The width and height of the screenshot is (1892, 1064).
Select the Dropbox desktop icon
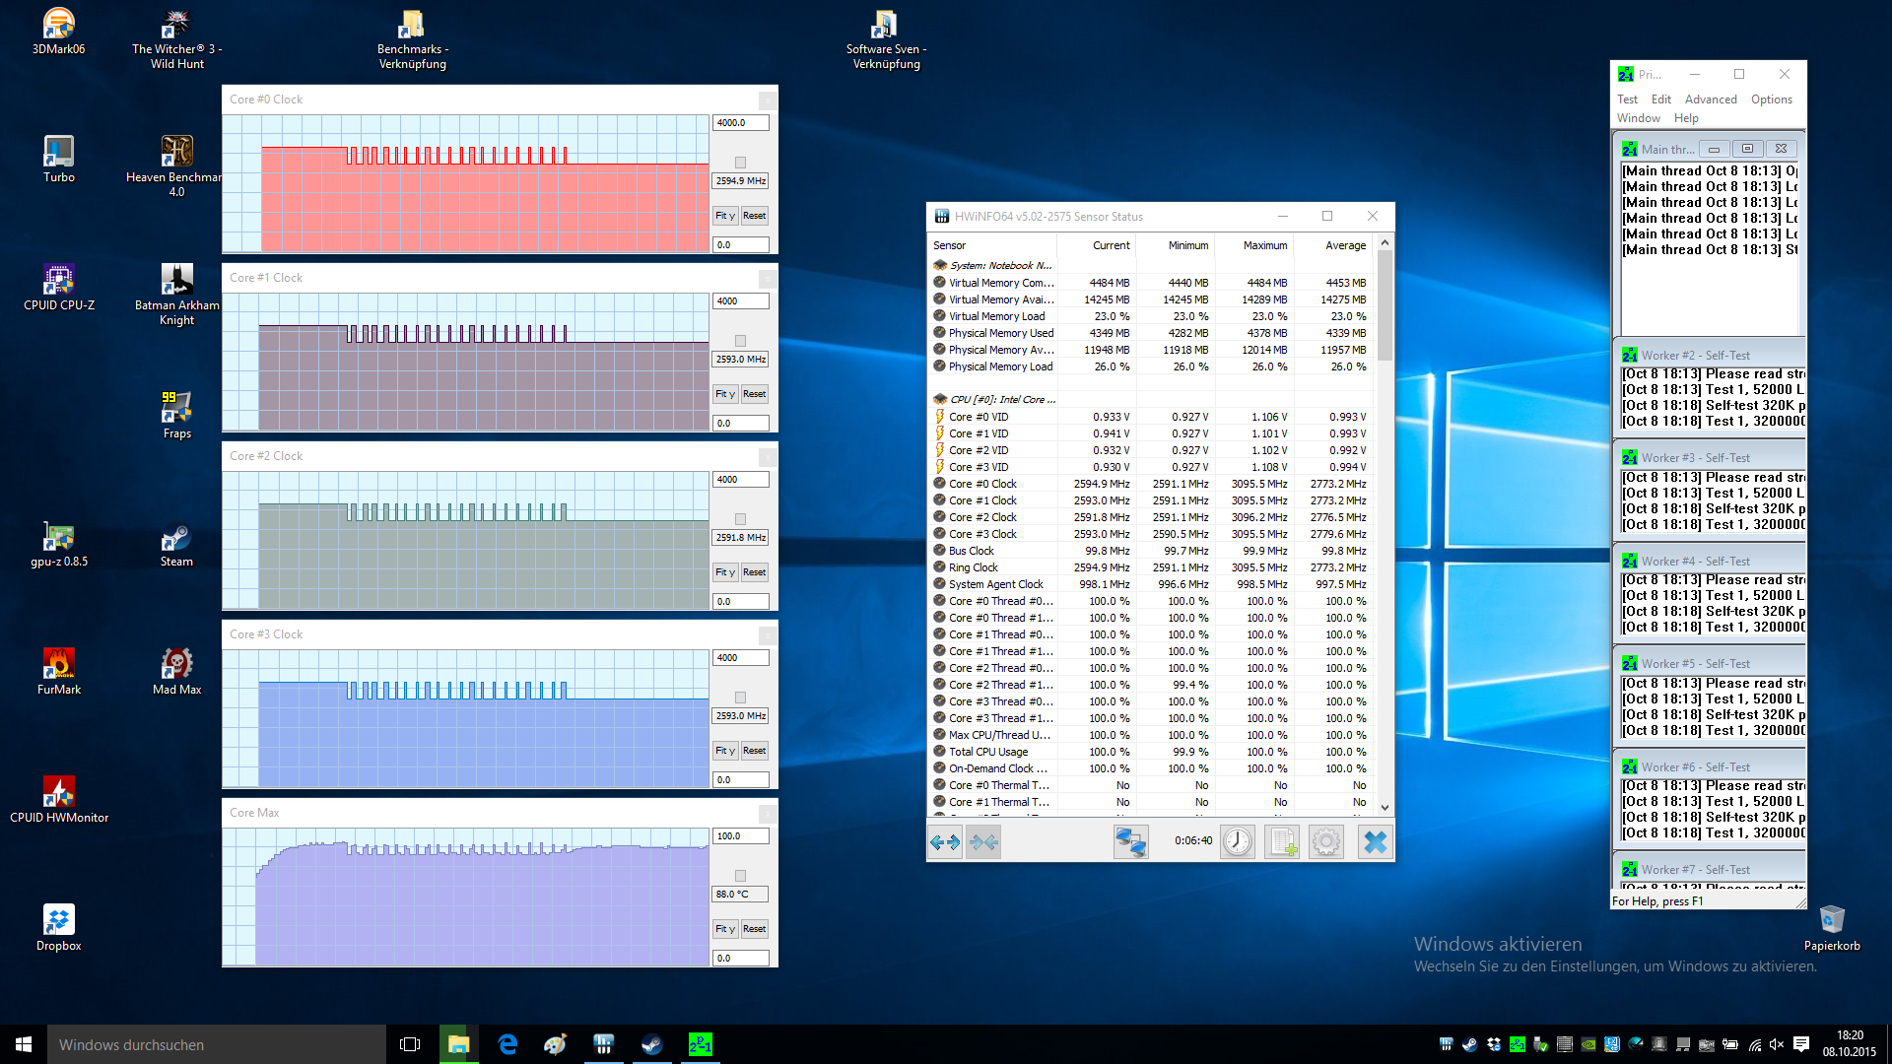pos(59,927)
